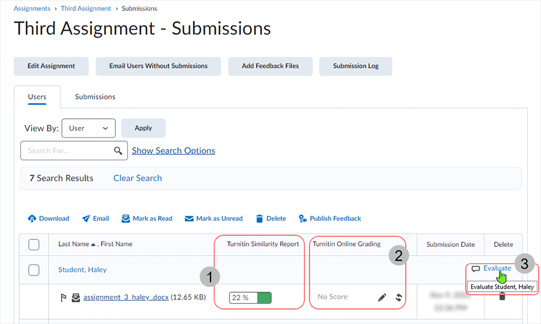Click the Delete trash icon in toolbar
The width and height of the screenshot is (541, 324).
[260, 218]
